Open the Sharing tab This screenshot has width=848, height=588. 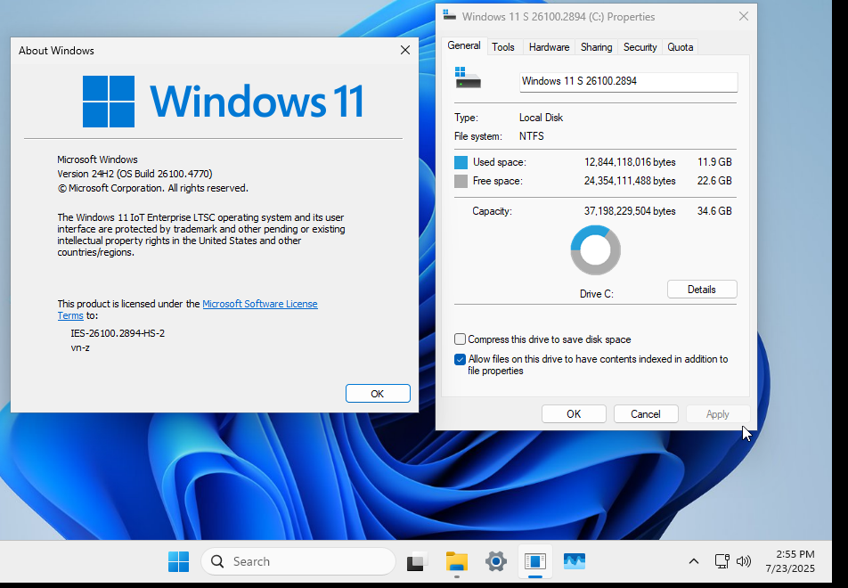597,47
